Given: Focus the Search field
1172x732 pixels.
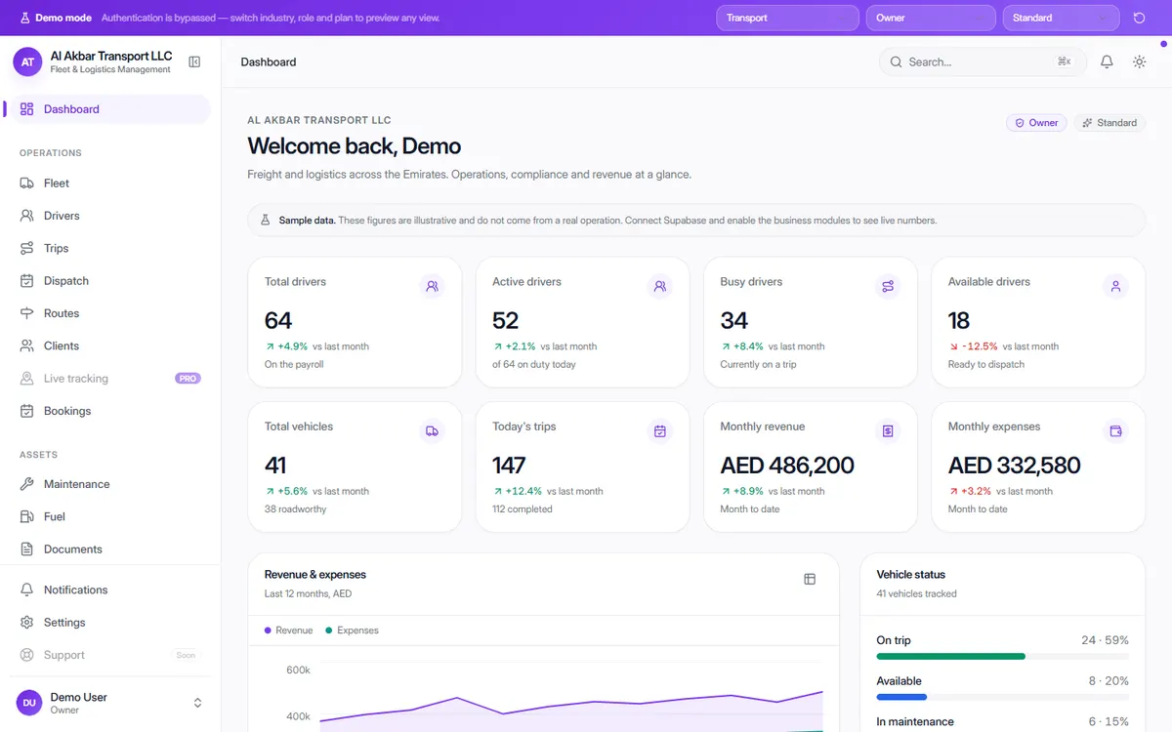Looking at the screenshot, I should click(983, 61).
